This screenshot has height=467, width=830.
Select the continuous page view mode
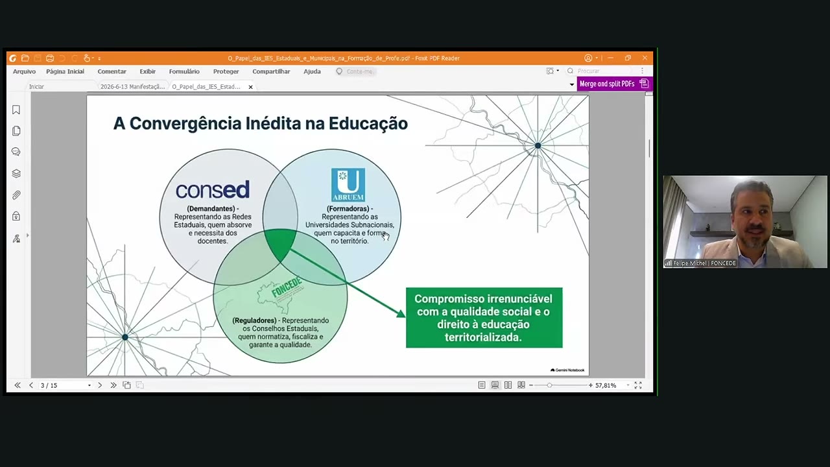[x=495, y=385]
